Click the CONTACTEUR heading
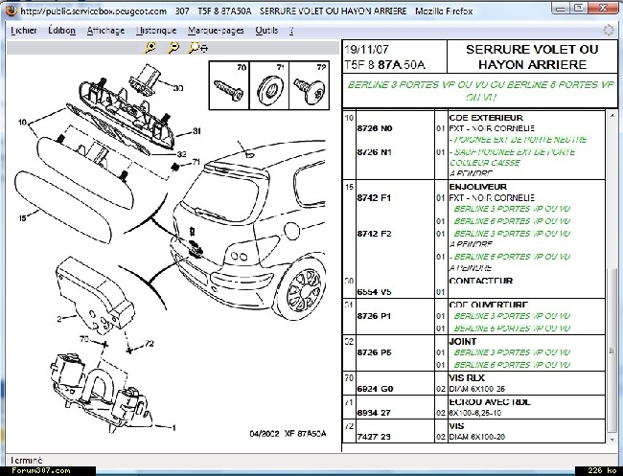The height and width of the screenshot is (476, 623). click(481, 281)
